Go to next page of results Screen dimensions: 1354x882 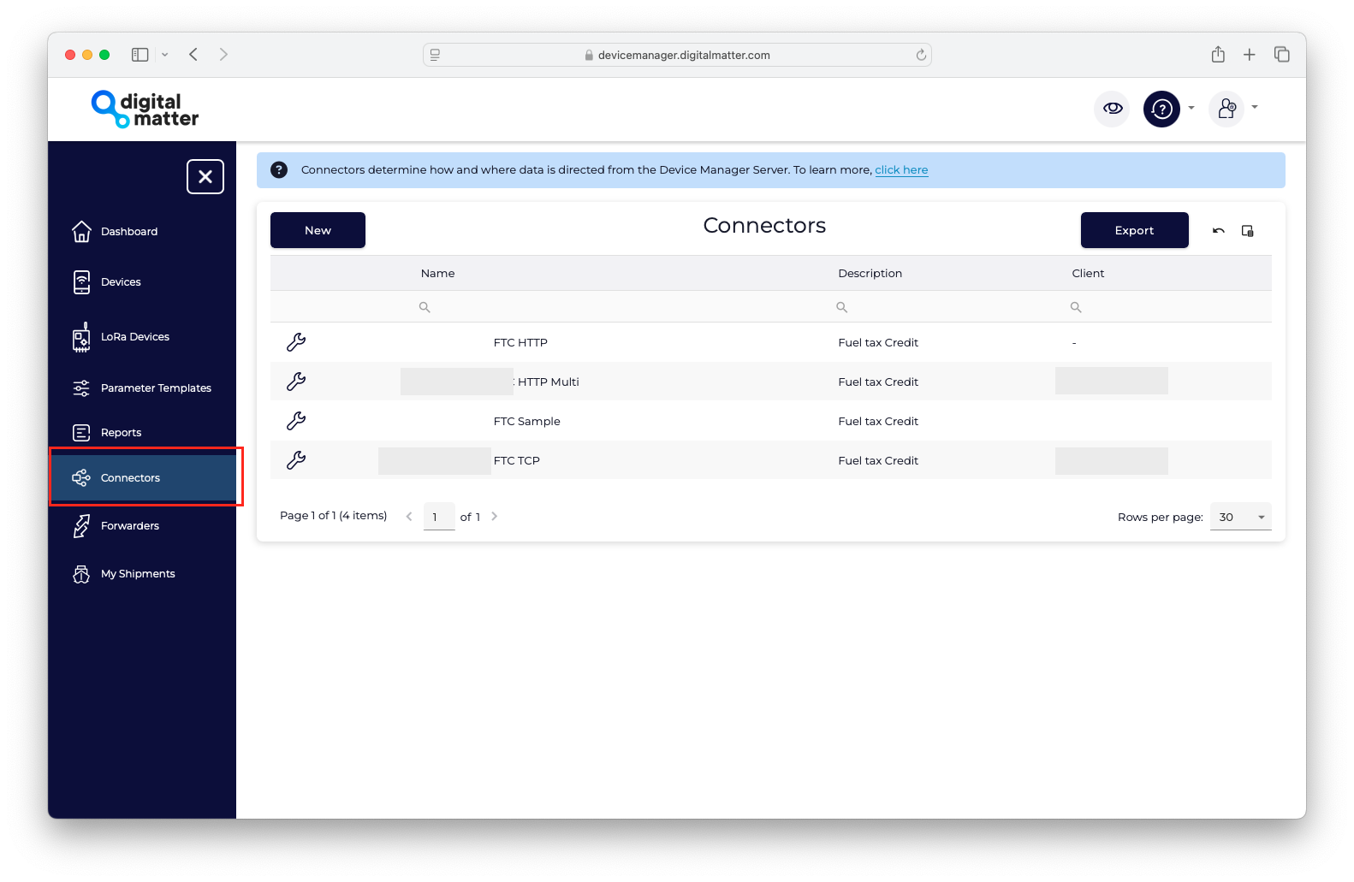point(494,517)
